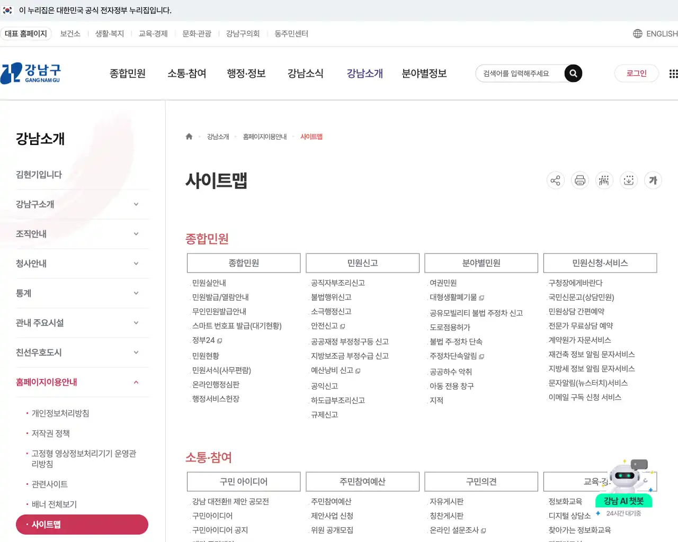Click 국민신문고(상담민원) link
The height and width of the screenshot is (542, 678).
click(x=582, y=297)
